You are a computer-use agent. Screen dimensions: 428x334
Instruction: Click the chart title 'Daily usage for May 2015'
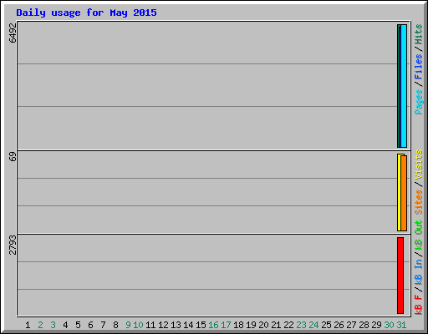tap(86, 13)
